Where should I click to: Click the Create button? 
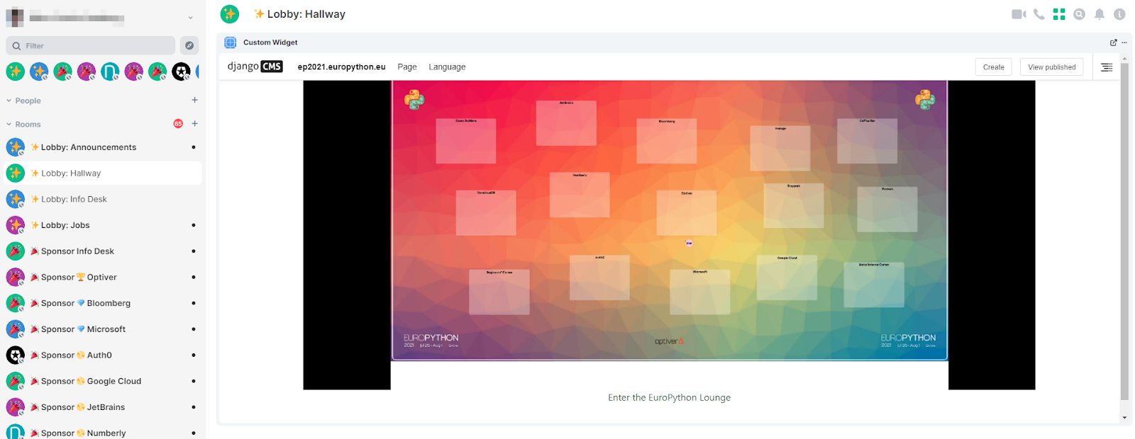[x=994, y=67]
